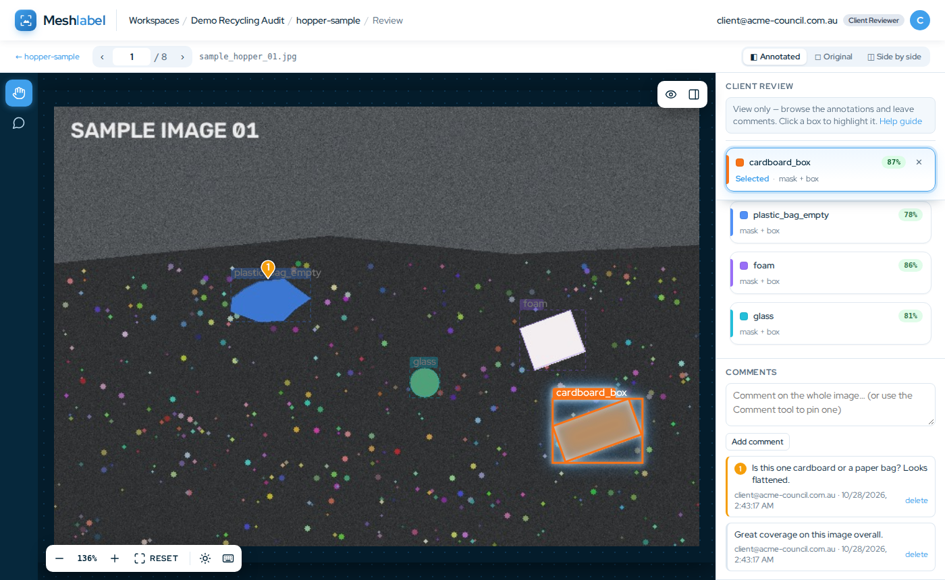Show keyboard shortcuts icon
This screenshot has height=580, width=945.
[228, 558]
